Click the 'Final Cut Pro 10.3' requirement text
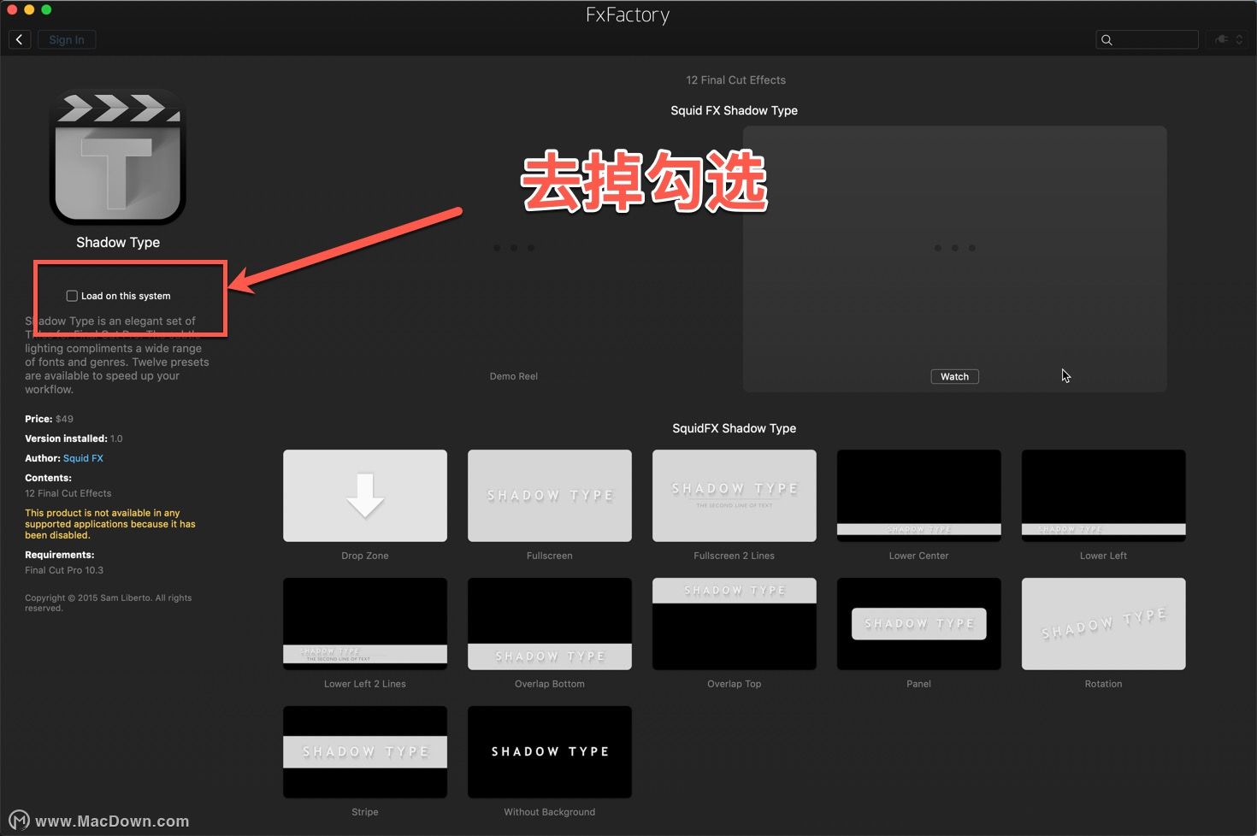Viewport: 1257px width, 836px height. pos(64,570)
